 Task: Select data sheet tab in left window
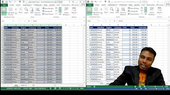coord(16,85)
